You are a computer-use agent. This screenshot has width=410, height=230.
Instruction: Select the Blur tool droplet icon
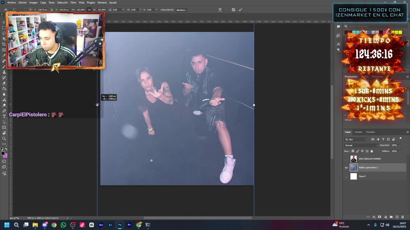click(x=4, y=94)
